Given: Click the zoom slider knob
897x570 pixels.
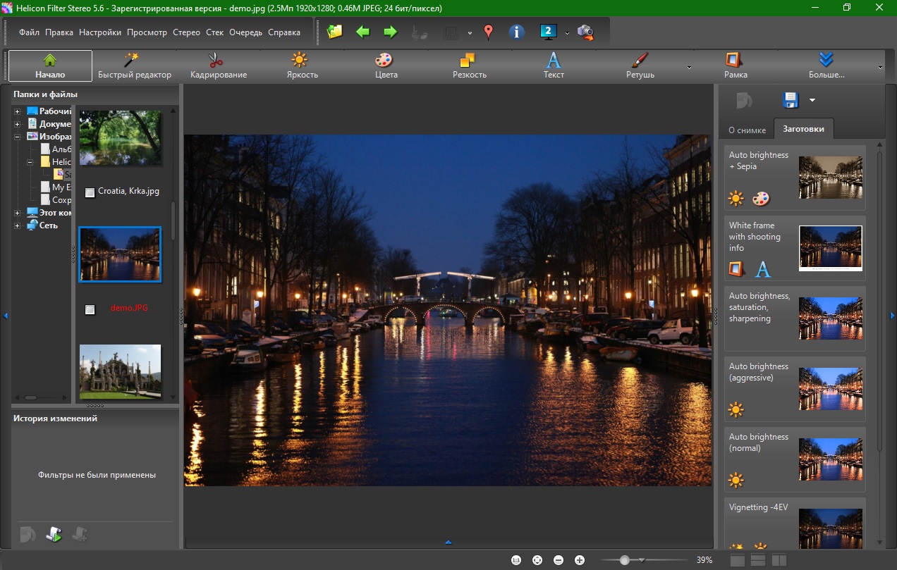Looking at the screenshot, I should pos(625,560).
